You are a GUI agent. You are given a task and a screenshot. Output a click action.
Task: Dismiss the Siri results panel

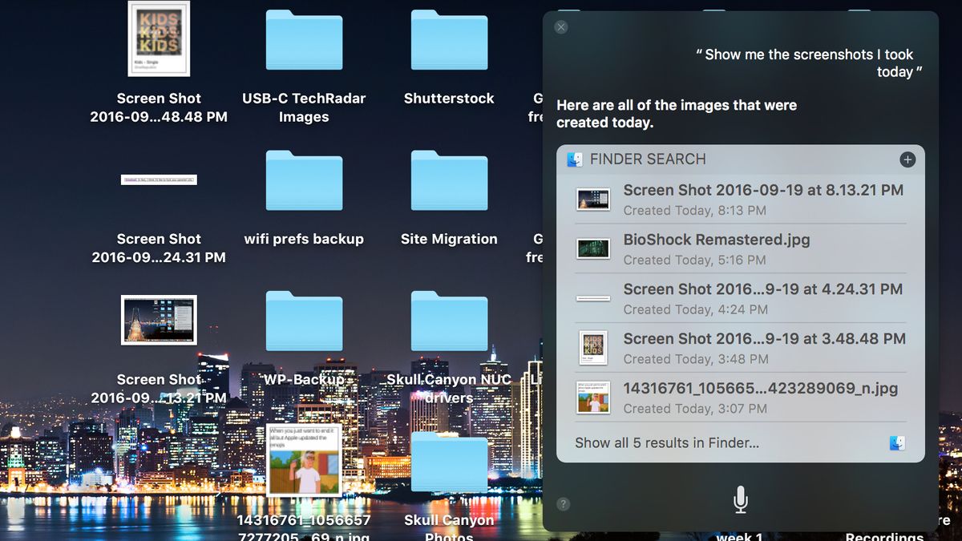click(560, 26)
